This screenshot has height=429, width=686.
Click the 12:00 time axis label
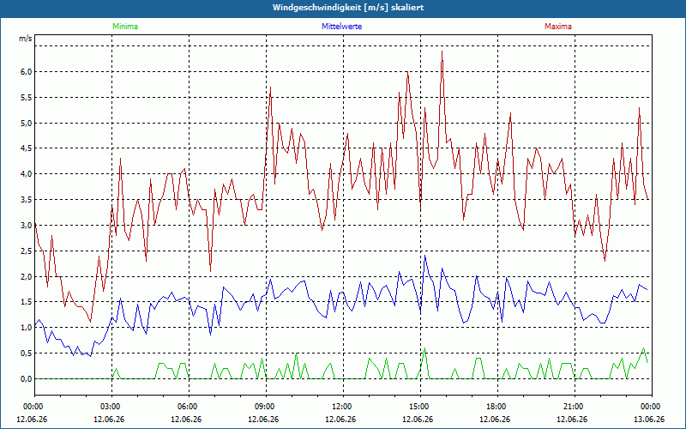point(343,407)
